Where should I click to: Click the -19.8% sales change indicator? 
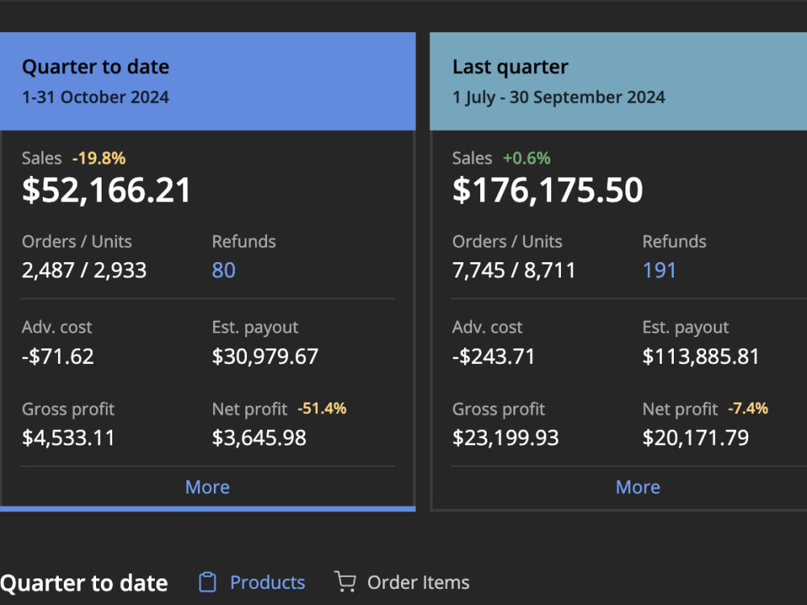click(98, 158)
